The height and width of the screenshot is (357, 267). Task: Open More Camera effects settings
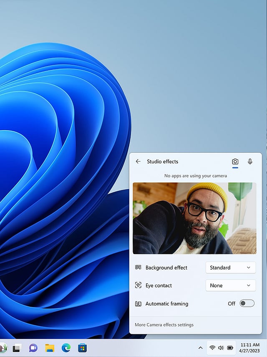tap(164, 325)
